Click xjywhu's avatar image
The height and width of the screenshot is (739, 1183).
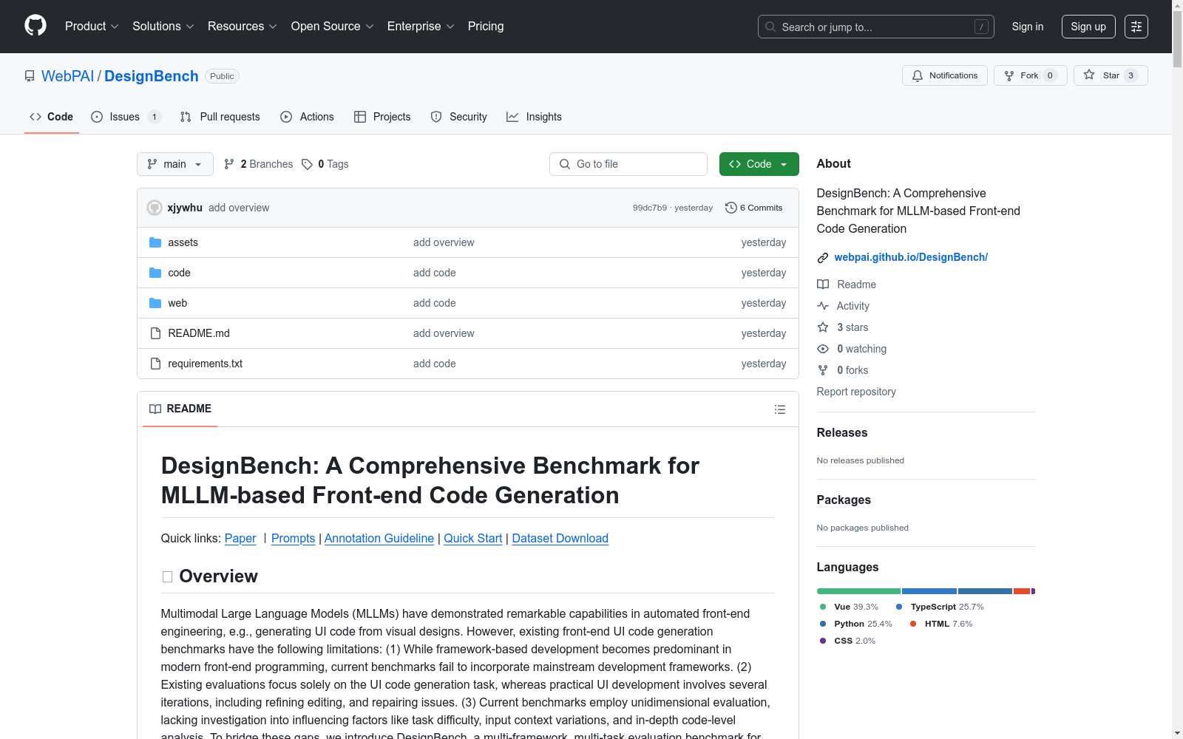pyautogui.click(x=155, y=208)
